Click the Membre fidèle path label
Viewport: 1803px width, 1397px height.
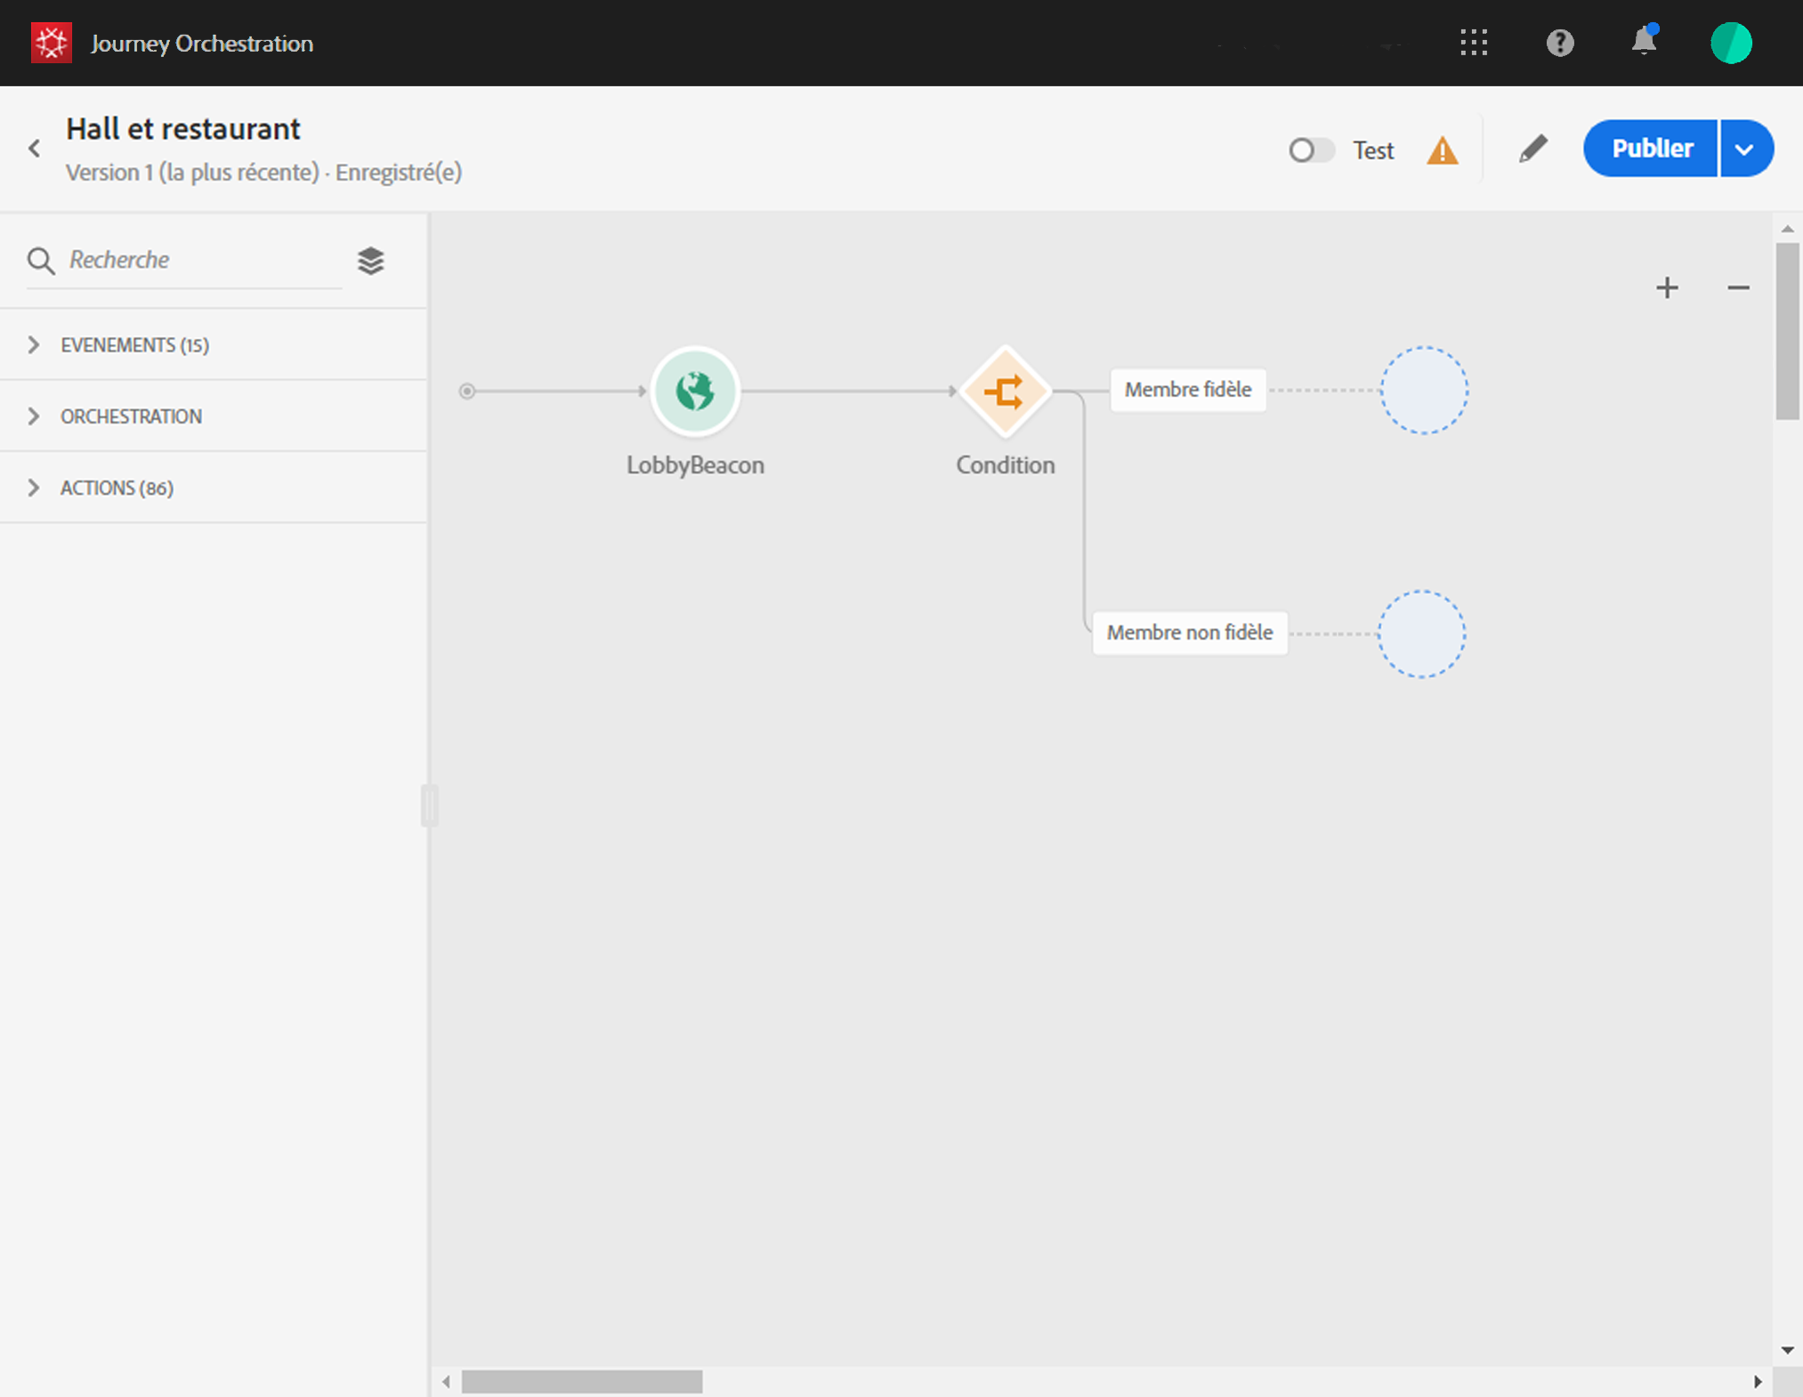click(1187, 390)
